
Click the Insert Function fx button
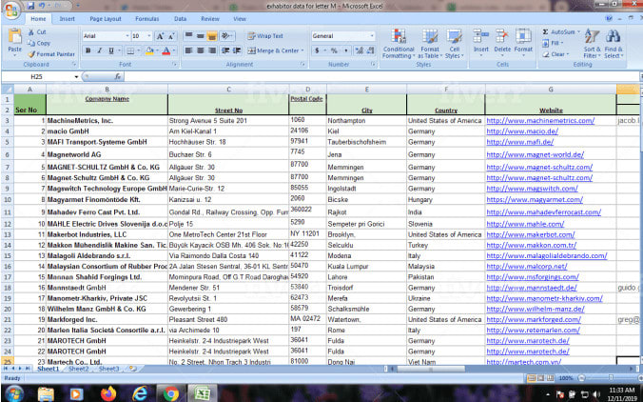click(118, 77)
